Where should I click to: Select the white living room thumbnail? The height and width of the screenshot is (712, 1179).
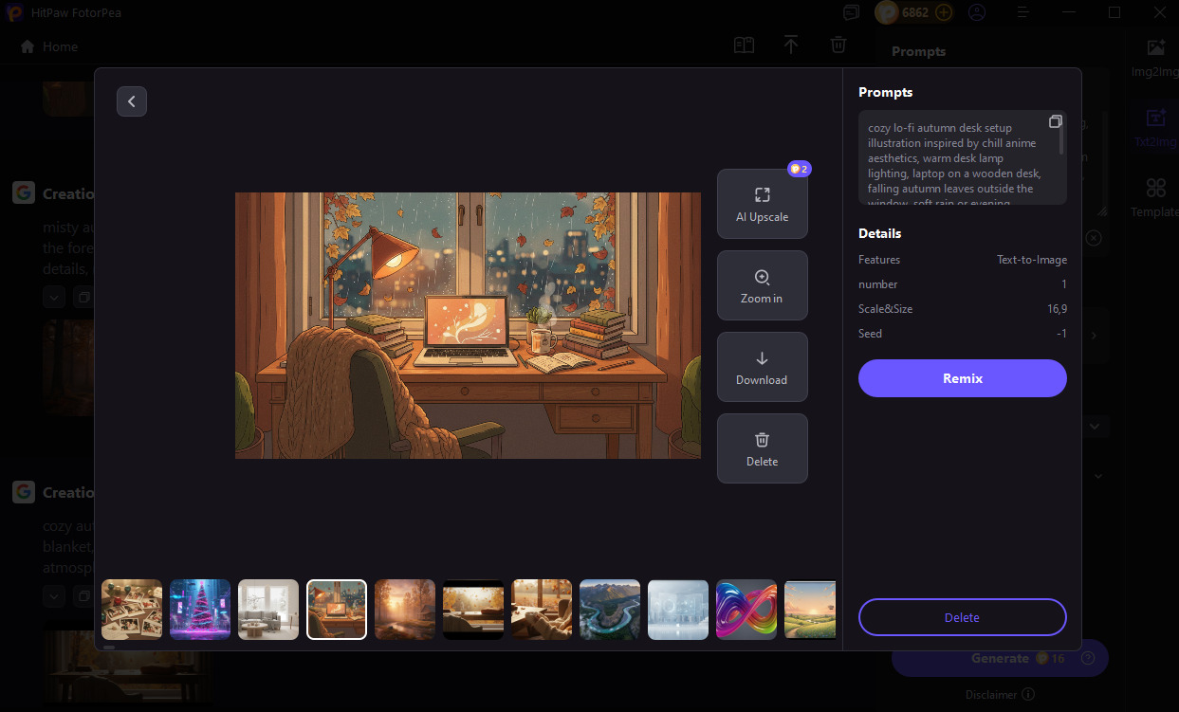[268, 610]
